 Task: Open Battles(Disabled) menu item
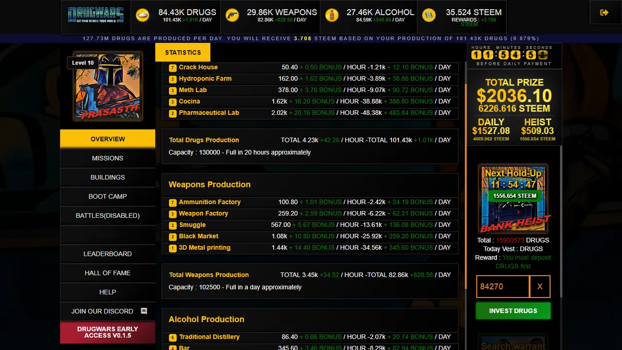pos(108,215)
